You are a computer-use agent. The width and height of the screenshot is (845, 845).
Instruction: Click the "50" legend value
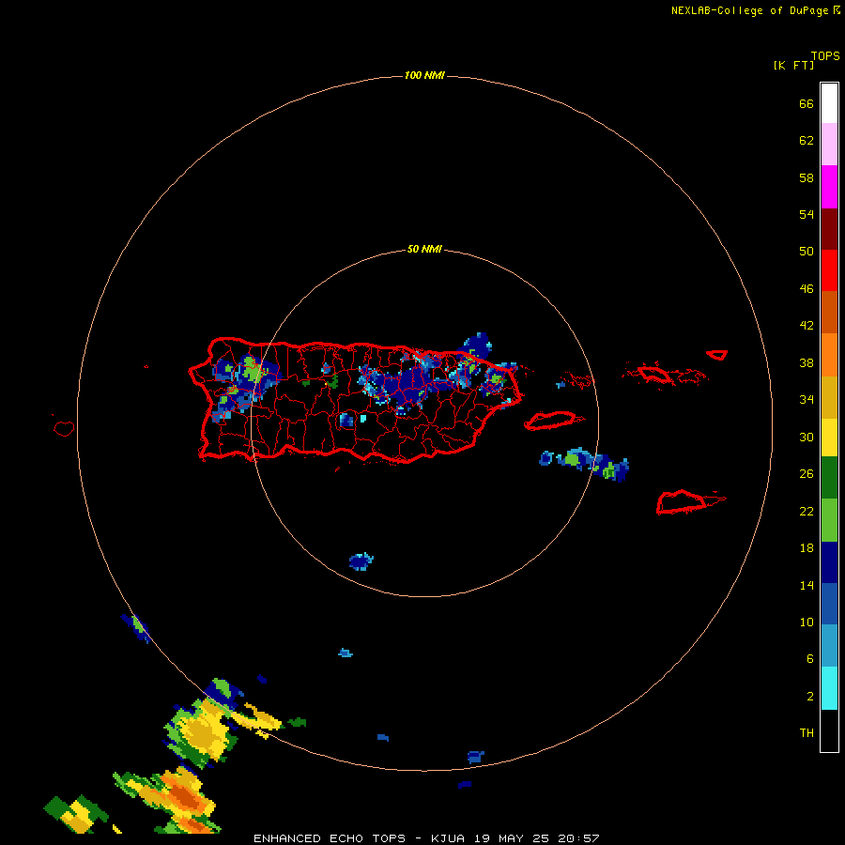click(x=807, y=252)
